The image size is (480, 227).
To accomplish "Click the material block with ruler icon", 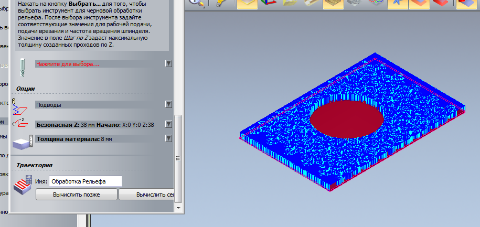I will coord(23,142).
